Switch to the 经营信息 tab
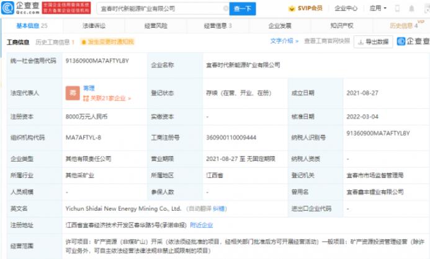Screen dimensions: 430x259 pyautogui.click(x=218, y=26)
